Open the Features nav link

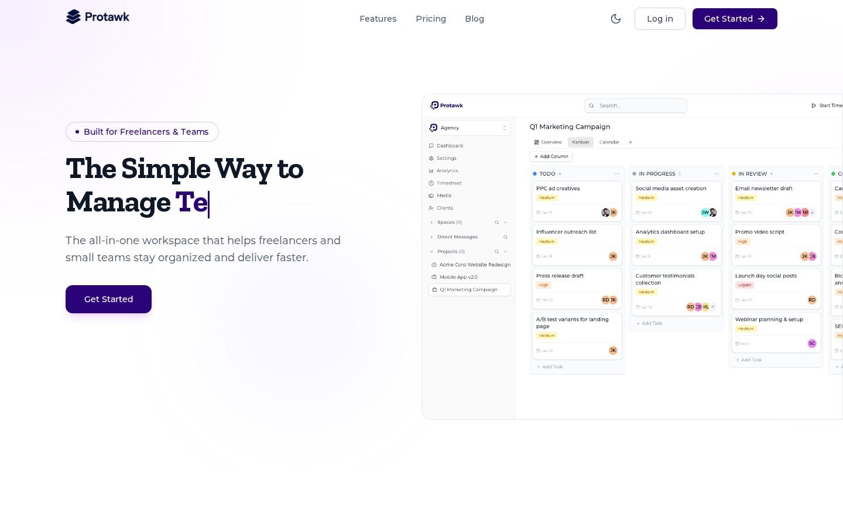(x=378, y=19)
